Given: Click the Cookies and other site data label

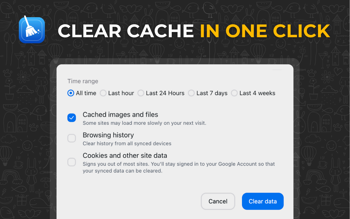Looking at the screenshot, I should pos(125,155).
